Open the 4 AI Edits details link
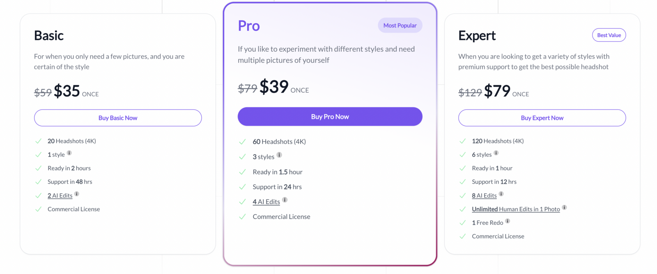 (266, 202)
